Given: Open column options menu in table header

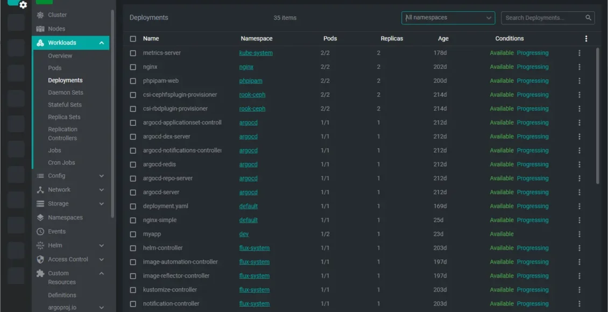Looking at the screenshot, I should pyautogui.click(x=586, y=39).
